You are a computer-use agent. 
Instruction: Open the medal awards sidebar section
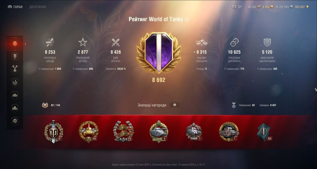(x=15, y=69)
